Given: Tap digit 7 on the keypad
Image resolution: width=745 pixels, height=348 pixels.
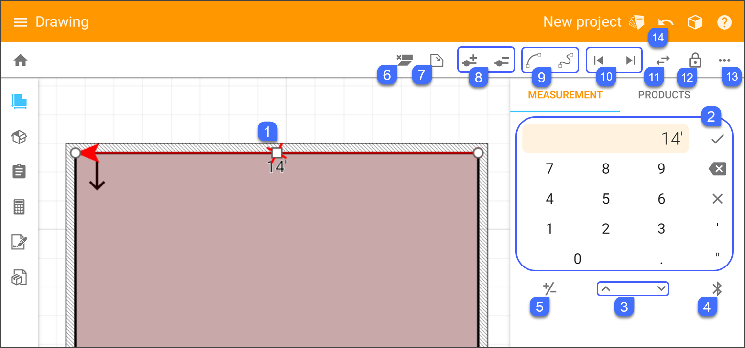Looking at the screenshot, I should pyautogui.click(x=549, y=169).
